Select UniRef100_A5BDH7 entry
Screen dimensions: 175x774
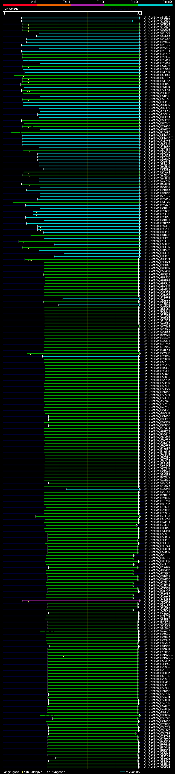tap(157, 193)
